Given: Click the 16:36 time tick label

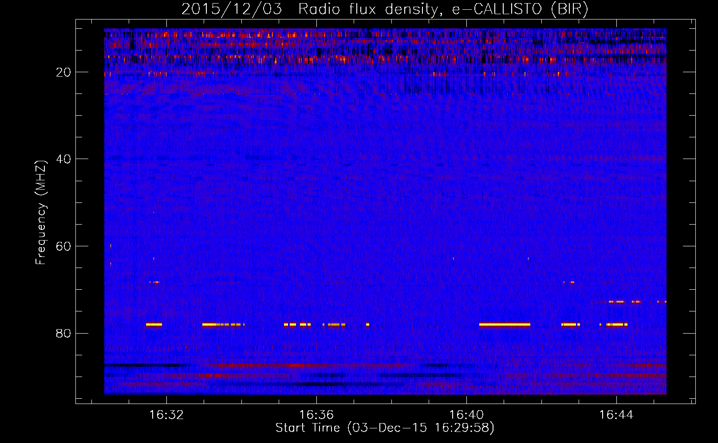Looking at the screenshot, I should 316,415.
